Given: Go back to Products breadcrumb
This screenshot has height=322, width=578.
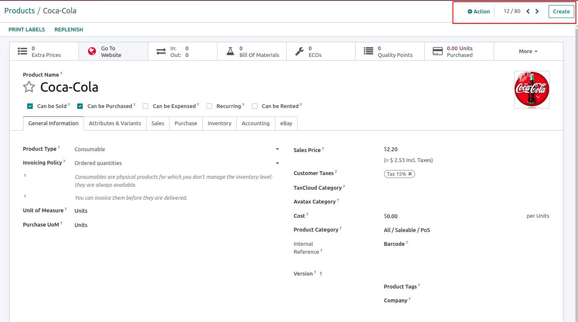Looking at the screenshot, I should [19, 11].
